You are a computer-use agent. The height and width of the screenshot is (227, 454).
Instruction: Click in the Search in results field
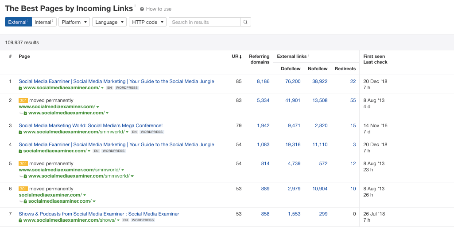[205, 22]
